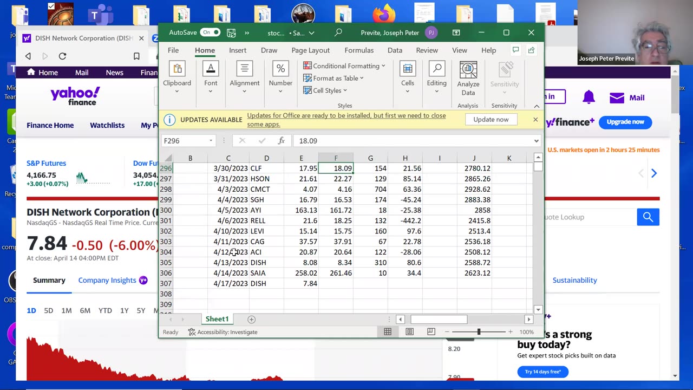The image size is (693, 390).
Task: Dismiss the Updates Available banner
Action: pos(535,120)
